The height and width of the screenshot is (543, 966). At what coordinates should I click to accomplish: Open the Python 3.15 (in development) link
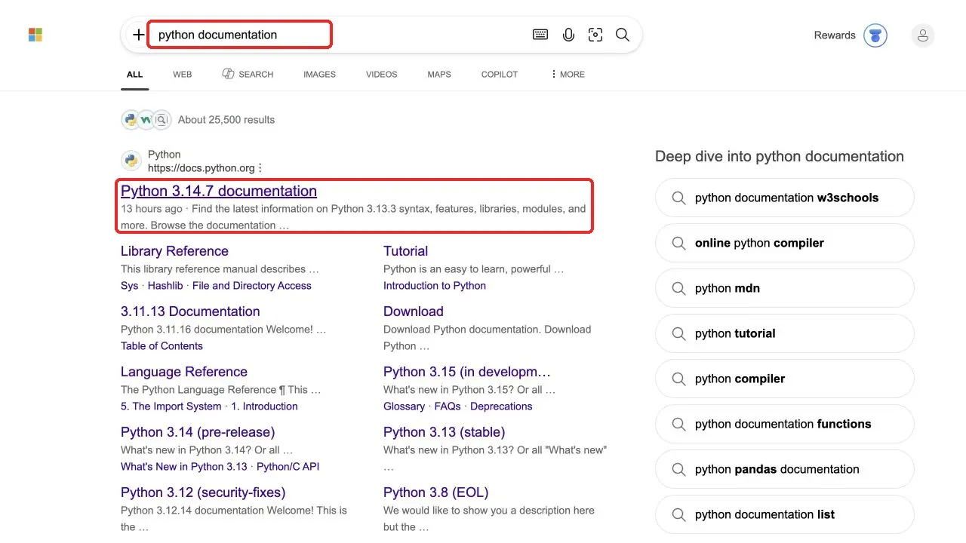(467, 372)
